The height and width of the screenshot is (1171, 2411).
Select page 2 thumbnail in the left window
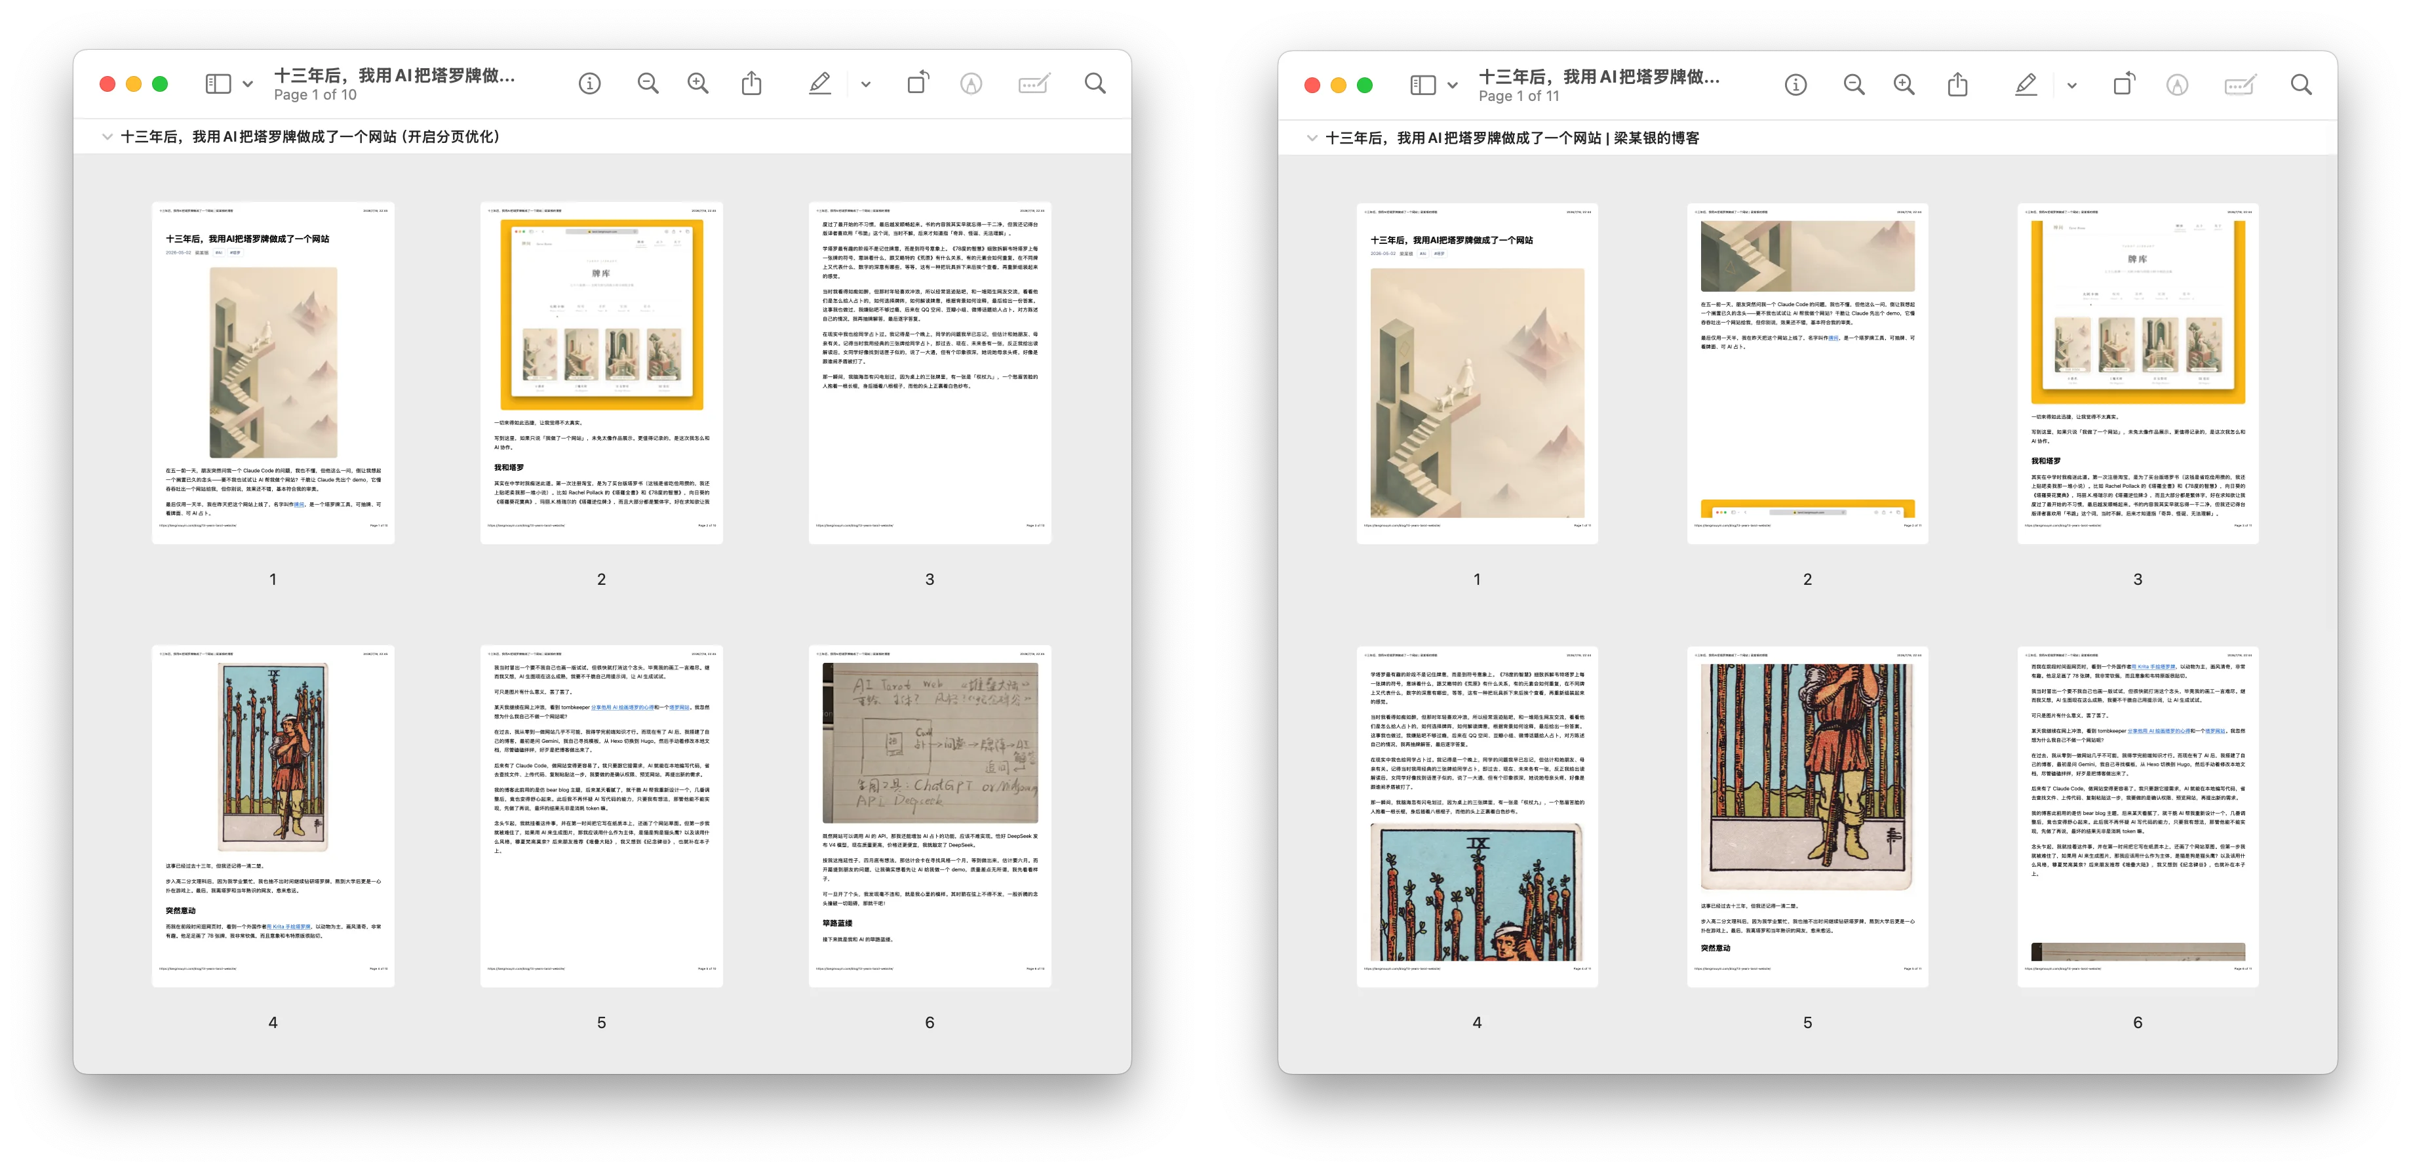click(x=601, y=372)
